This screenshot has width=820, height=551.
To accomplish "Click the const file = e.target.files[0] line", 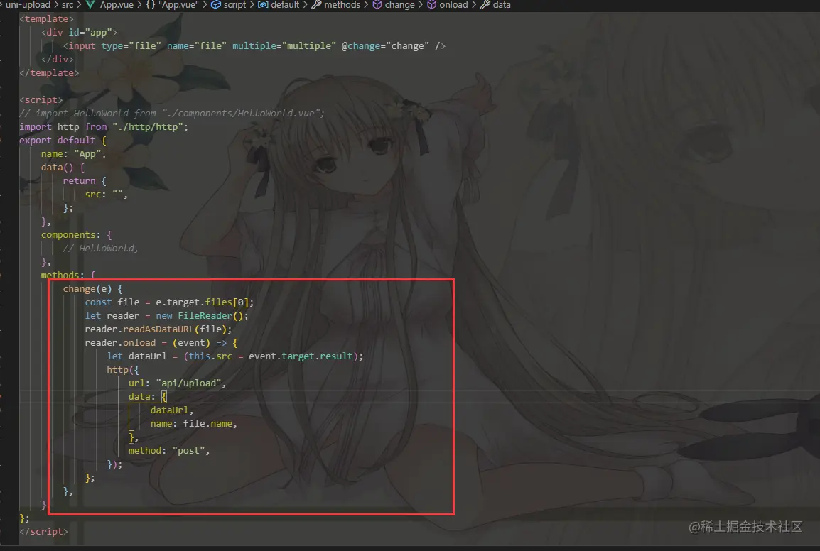I will [169, 302].
